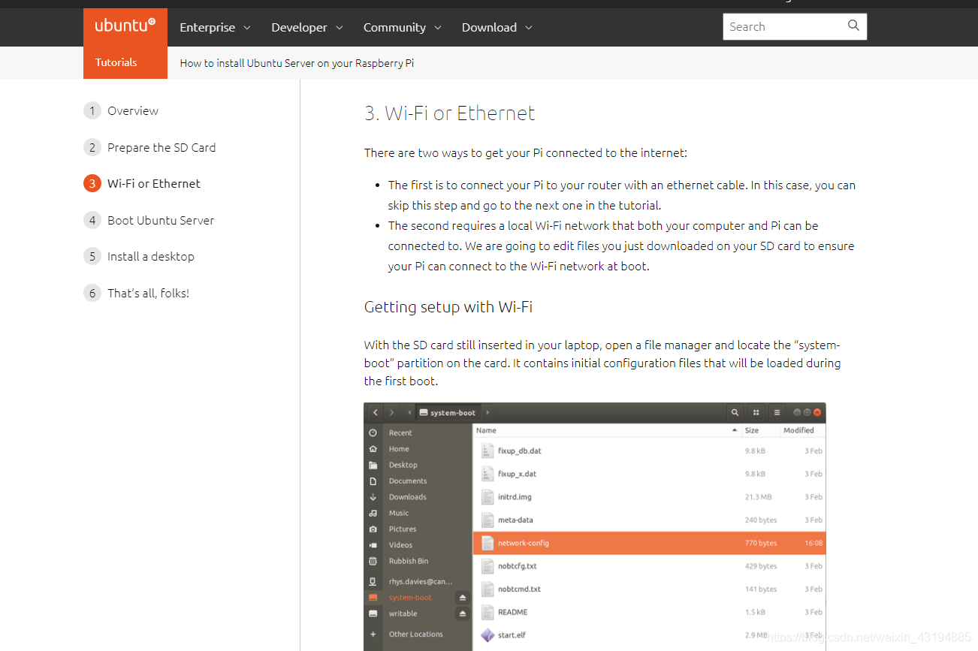978x651 pixels.
Task: Click the Raspberry Pi tutorial breadcrumb link
Action: pos(296,63)
